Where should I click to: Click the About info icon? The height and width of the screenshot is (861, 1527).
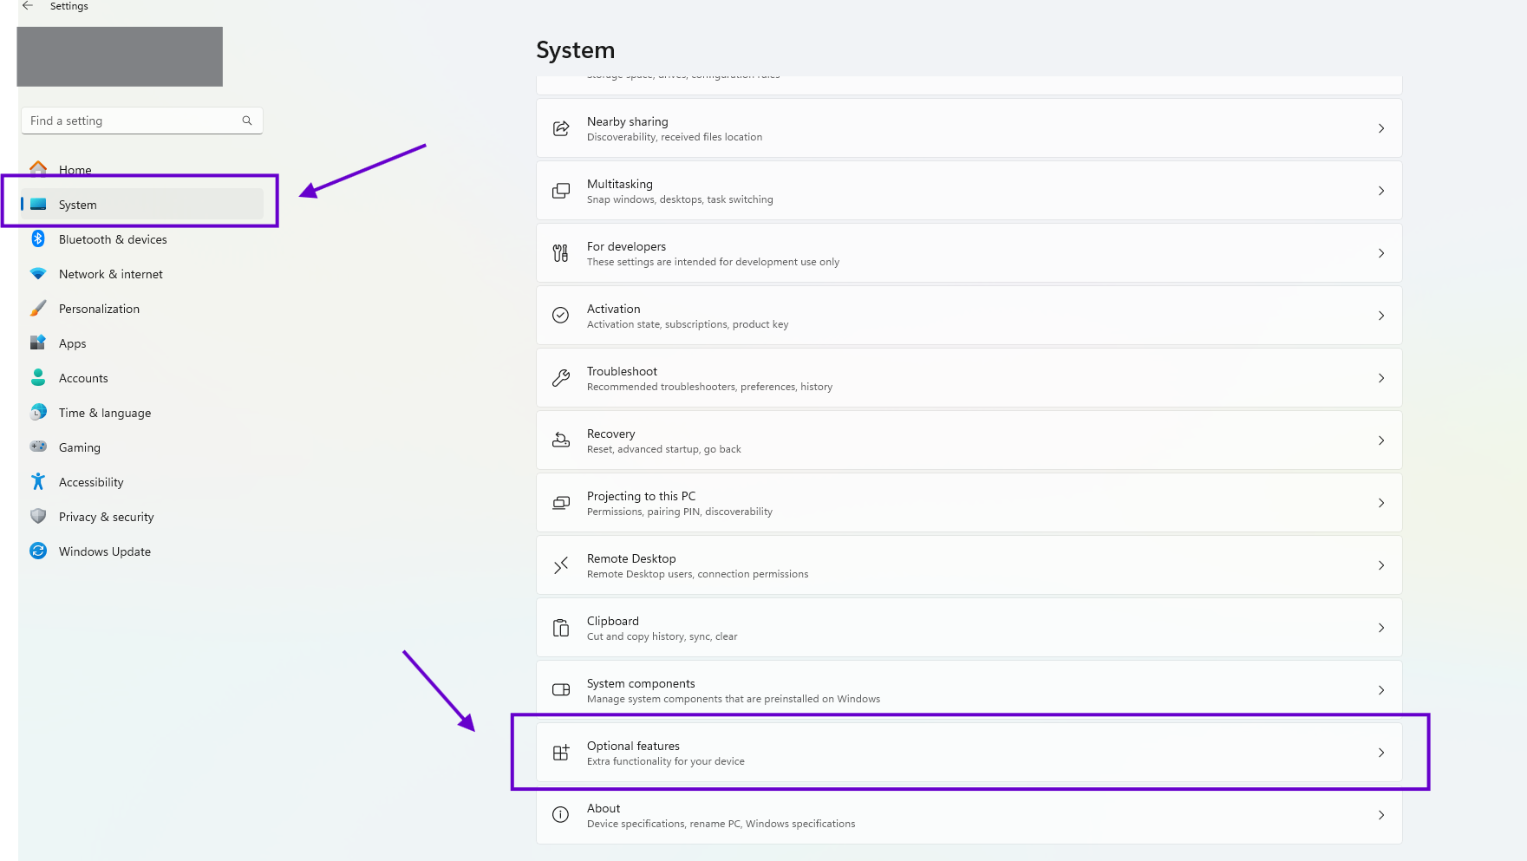(x=561, y=815)
